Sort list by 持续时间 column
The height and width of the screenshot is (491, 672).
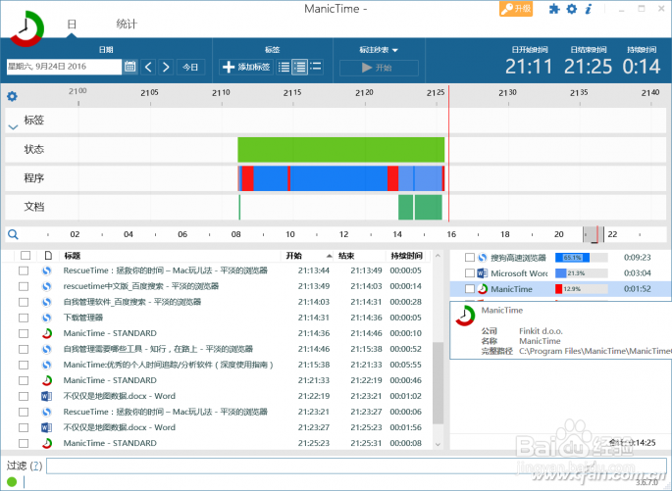click(x=406, y=256)
